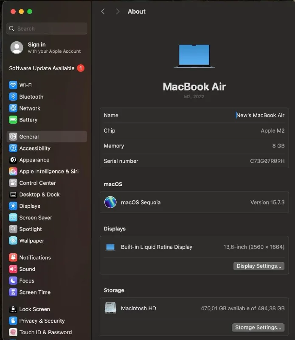Screen dimensions: 295x340
Task: Go forward with the right chevron
Action: click(118, 11)
